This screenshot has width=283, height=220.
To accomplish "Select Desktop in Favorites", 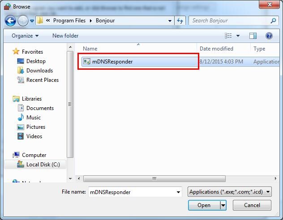I will (36, 61).
